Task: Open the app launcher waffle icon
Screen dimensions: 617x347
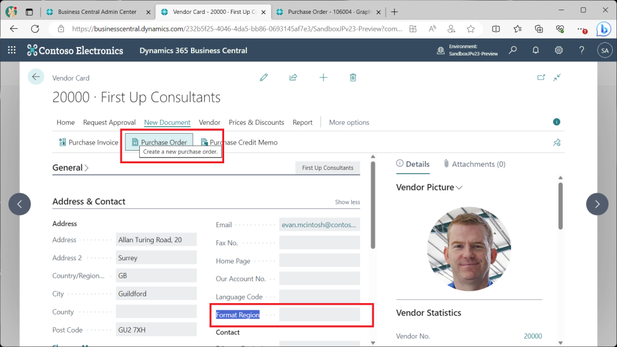Action: click(12, 50)
